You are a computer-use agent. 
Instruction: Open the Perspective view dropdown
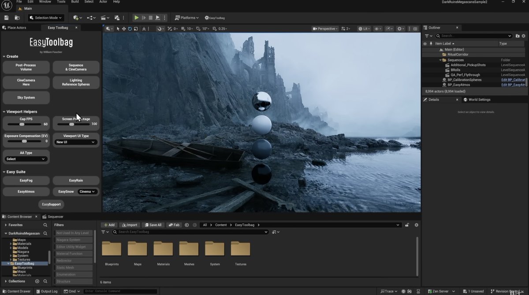(x=325, y=29)
